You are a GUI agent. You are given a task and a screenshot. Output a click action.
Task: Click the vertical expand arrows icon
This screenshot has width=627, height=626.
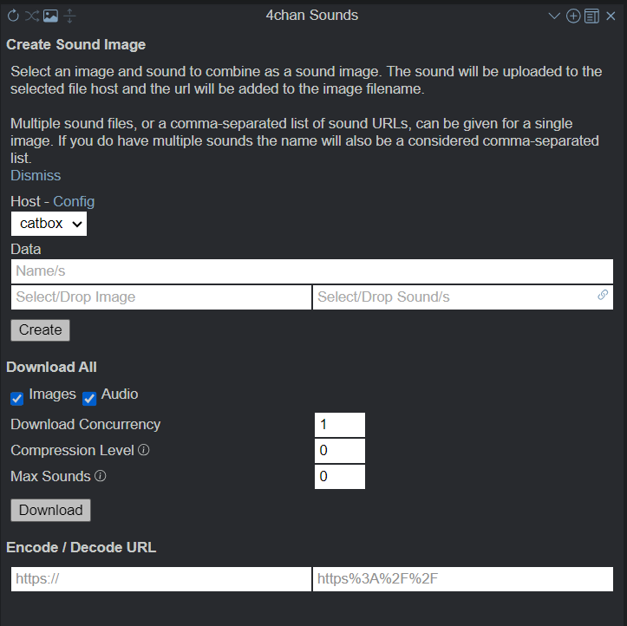click(x=69, y=16)
